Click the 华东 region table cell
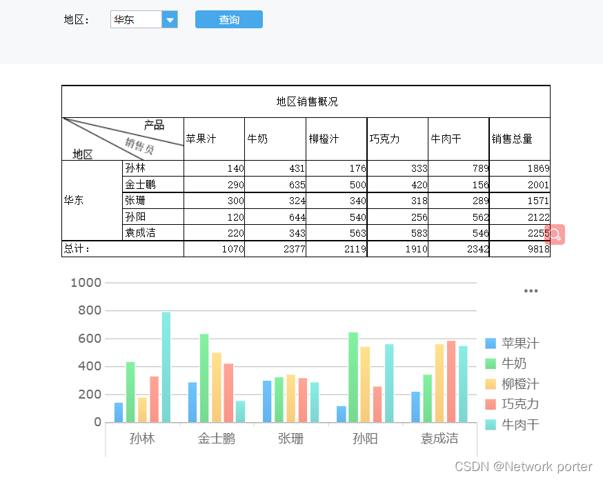The image size is (603, 480). pyautogui.click(x=92, y=201)
